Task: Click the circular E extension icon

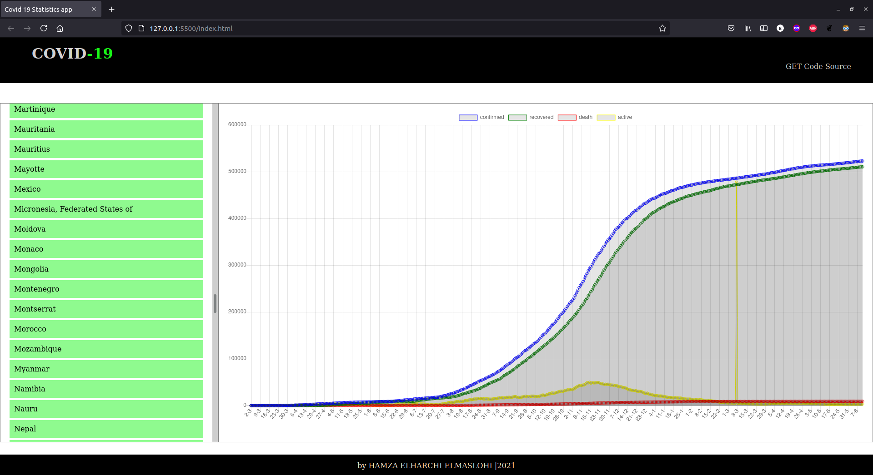Action: point(780,28)
